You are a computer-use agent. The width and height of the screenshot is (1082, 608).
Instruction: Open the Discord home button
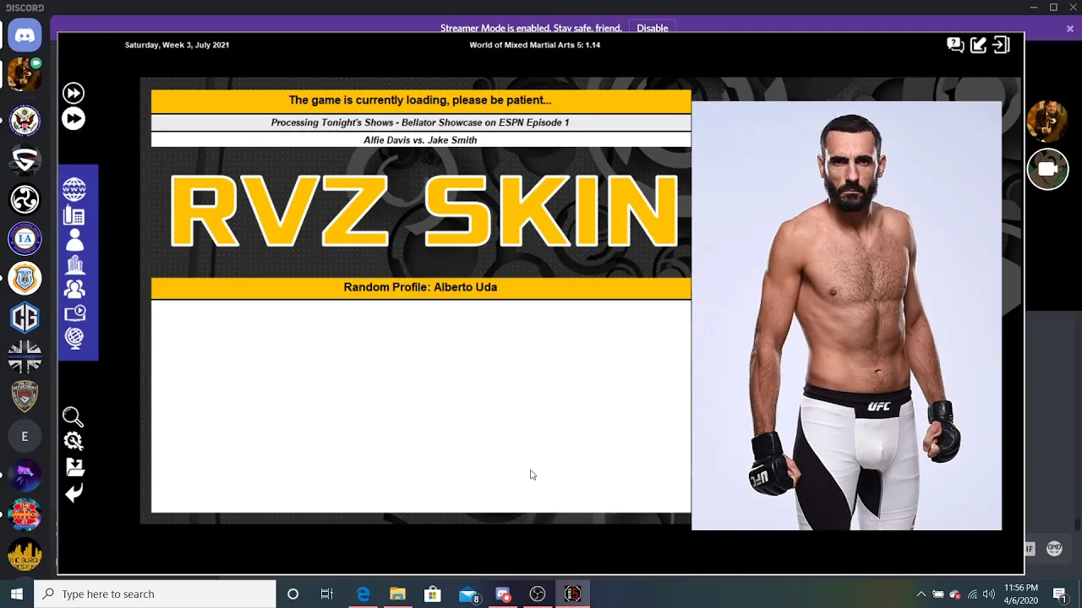(25, 36)
